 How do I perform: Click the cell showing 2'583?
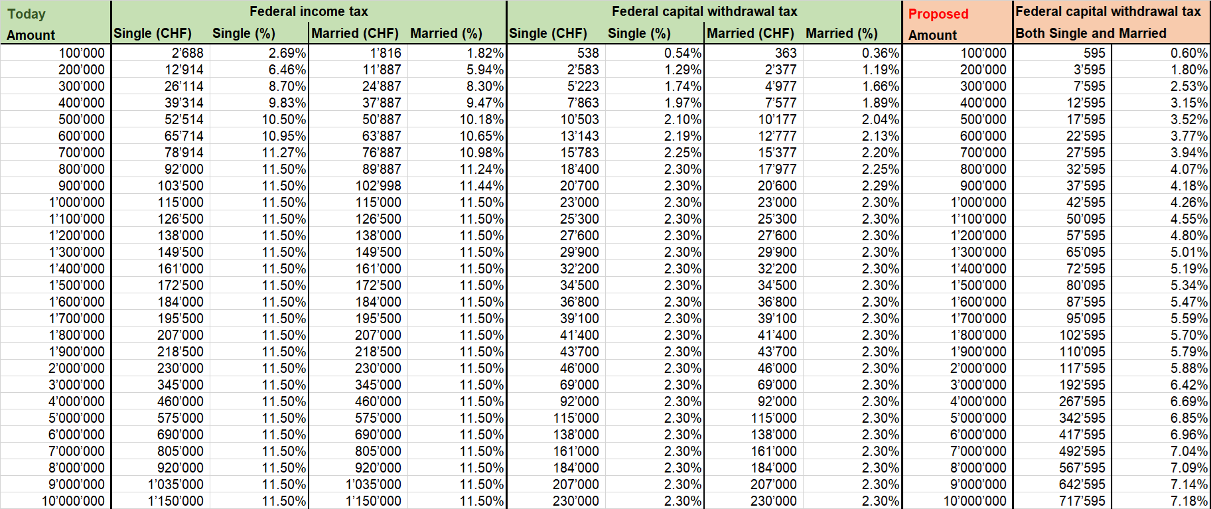point(556,70)
